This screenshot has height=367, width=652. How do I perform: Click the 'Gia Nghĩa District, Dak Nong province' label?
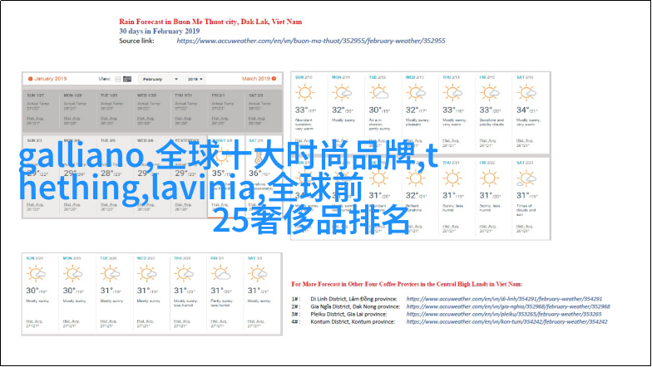pyautogui.click(x=355, y=307)
